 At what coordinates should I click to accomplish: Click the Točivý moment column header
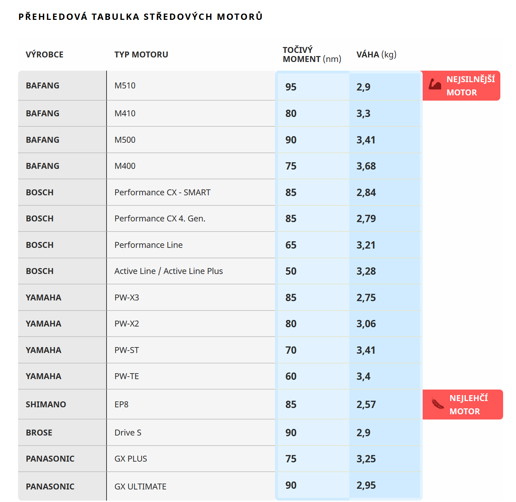[x=312, y=55]
